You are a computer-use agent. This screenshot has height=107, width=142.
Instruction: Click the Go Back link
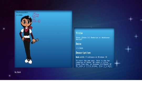tap(18, 72)
